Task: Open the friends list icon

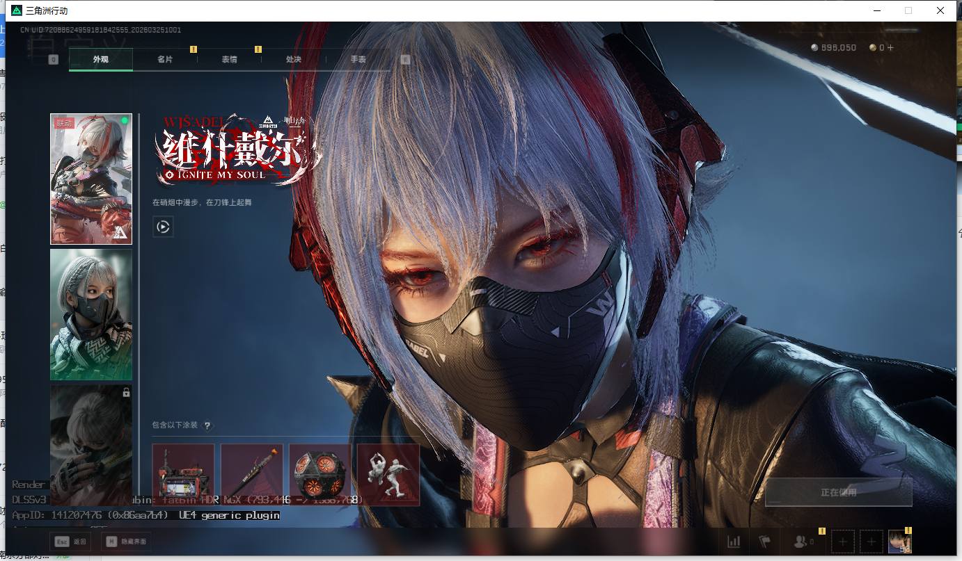Action: [x=805, y=542]
